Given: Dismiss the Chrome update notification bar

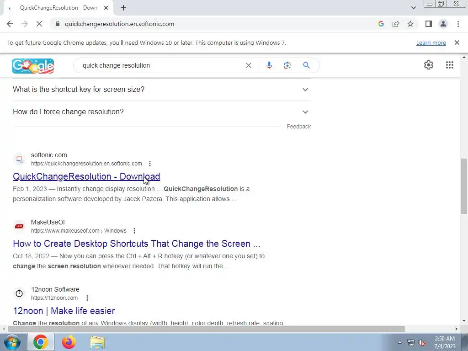Looking at the screenshot, I should click(x=457, y=43).
